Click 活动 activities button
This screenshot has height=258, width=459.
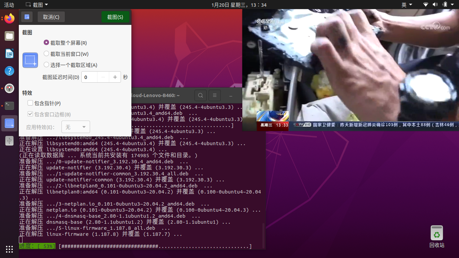[x=9, y=5]
